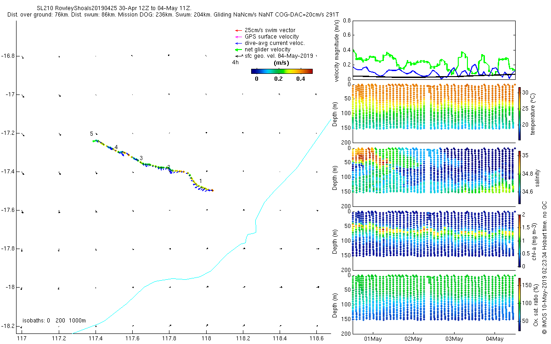Click the Ox. sat. ratio colorbar
Viewport: 551px width, 344px height.
519,304
